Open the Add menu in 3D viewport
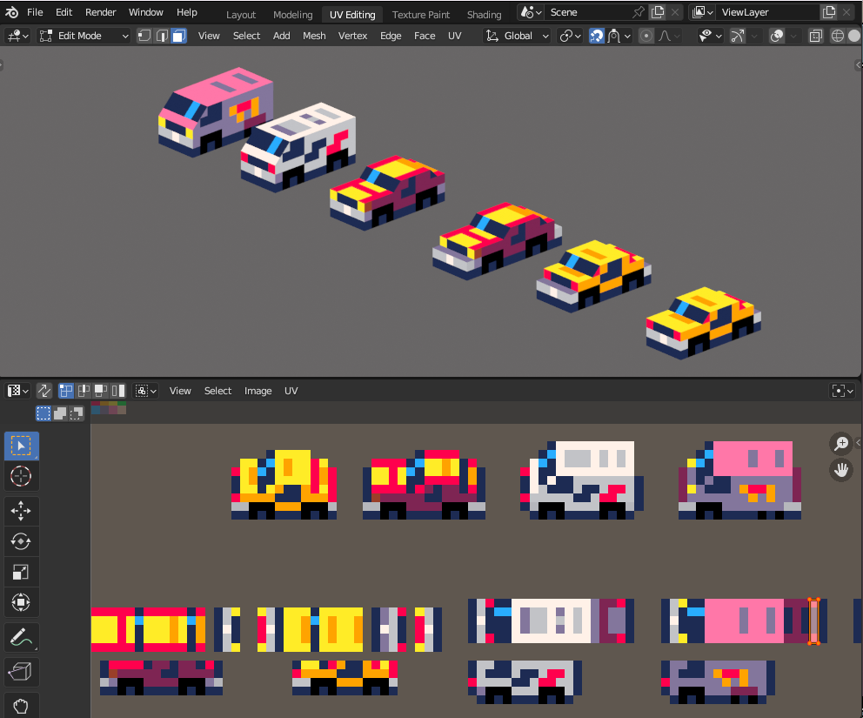Screen dimensions: 863x718 (281, 36)
